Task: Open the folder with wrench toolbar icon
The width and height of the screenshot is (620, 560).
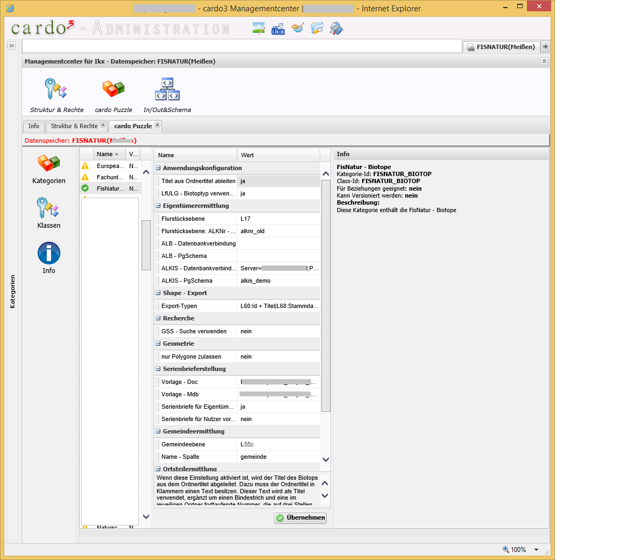Action: [x=317, y=29]
